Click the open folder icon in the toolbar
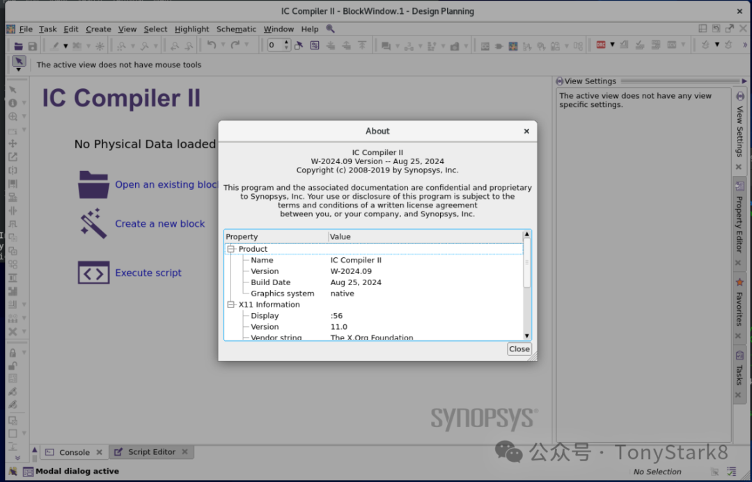752x482 pixels. [18, 46]
